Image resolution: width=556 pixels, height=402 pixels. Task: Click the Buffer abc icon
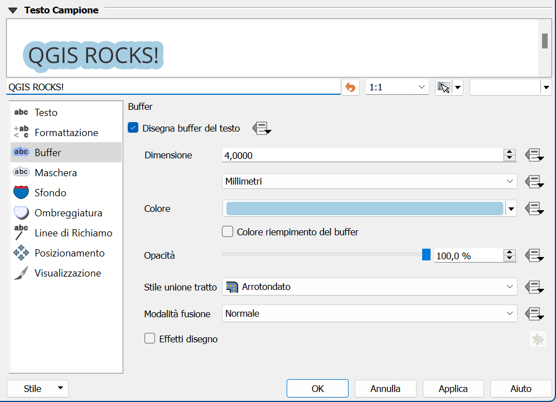pos(21,152)
